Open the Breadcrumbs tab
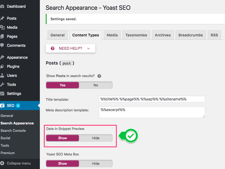Image resolution: width=225 pixels, height=169 pixels. click(x=190, y=35)
